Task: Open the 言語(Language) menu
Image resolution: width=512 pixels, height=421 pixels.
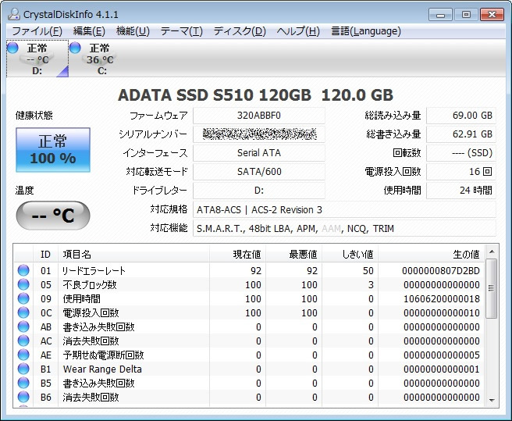Action: coord(366,31)
